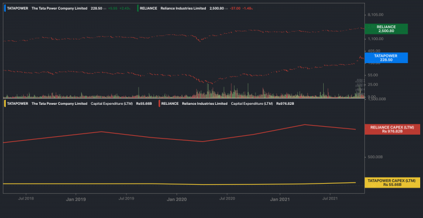The image size is (423, 218).
Task: Click the -1.48% change value
Action: (248, 8)
